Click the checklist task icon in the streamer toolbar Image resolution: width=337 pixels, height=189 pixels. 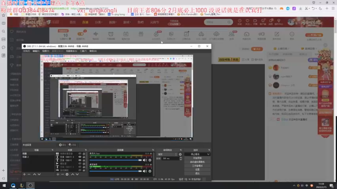(x=186, y=34)
